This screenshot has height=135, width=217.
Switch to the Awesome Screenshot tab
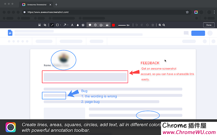tap(36, 5)
